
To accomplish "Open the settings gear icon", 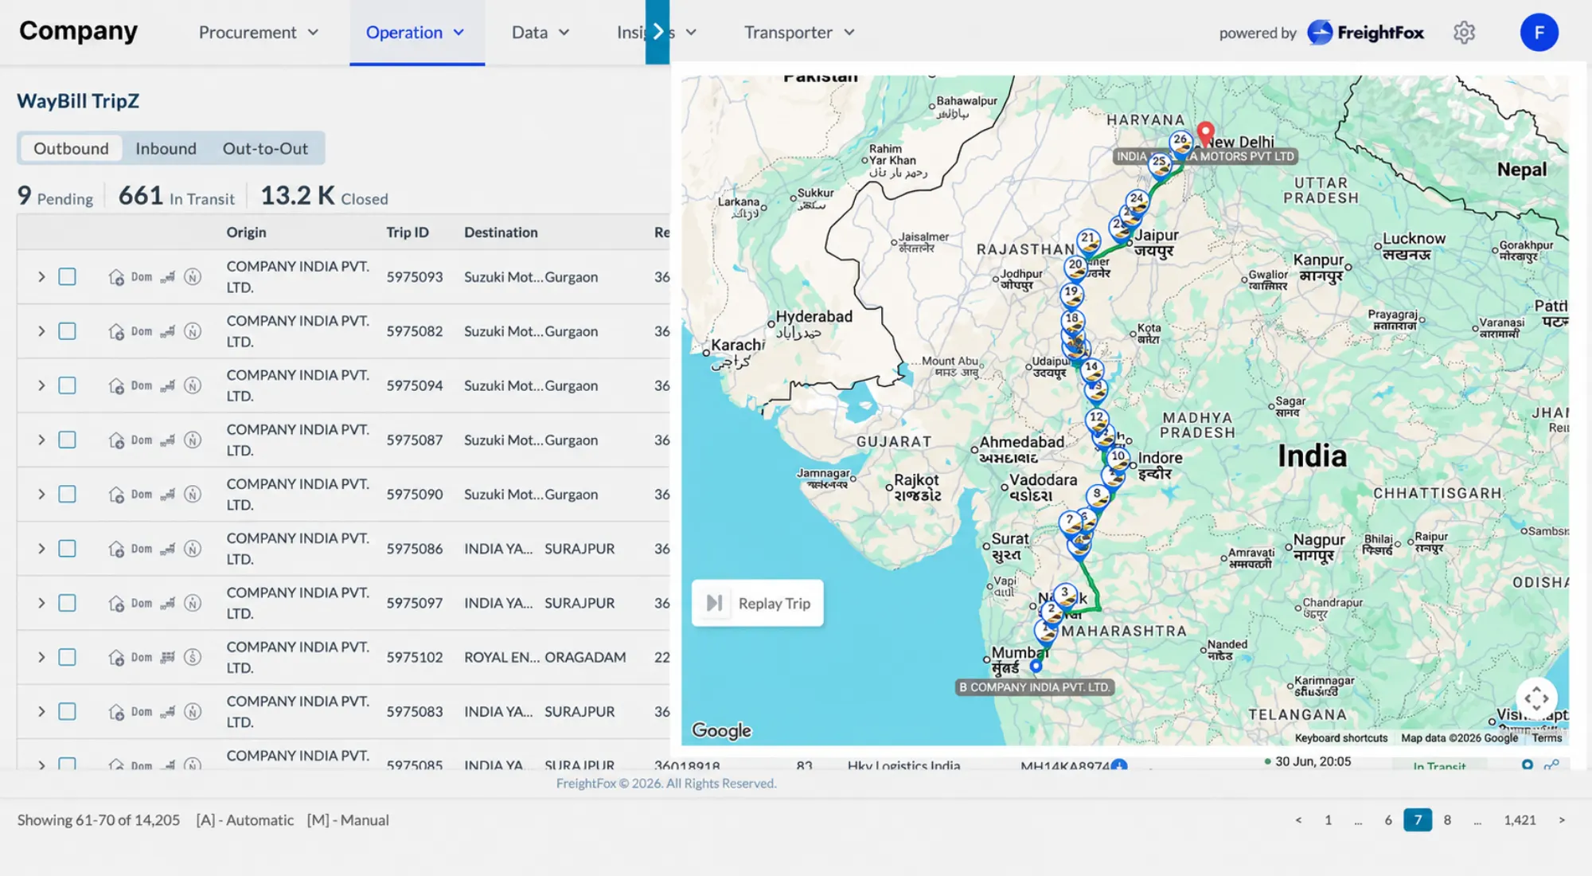I will 1464,33.
